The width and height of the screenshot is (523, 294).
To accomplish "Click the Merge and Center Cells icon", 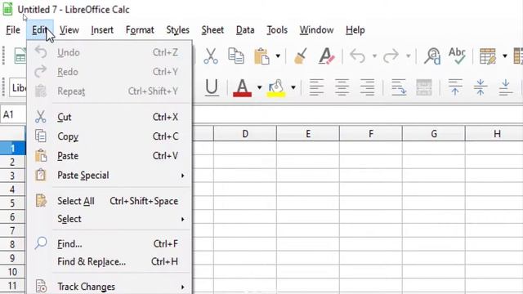I will pyautogui.click(x=424, y=87).
